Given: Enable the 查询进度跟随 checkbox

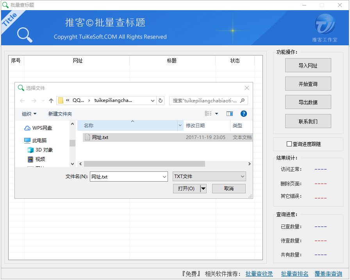Looking at the screenshot, I should pyautogui.click(x=289, y=144).
